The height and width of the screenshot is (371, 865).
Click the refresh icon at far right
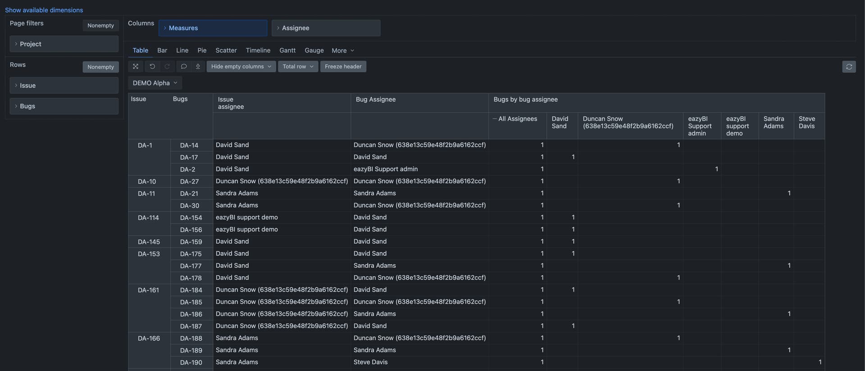pos(849,67)
